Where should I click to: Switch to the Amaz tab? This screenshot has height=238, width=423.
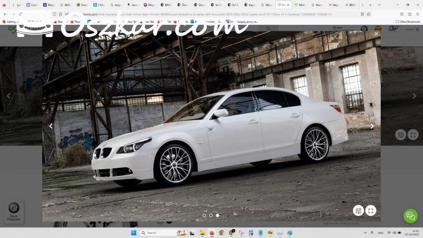(x=133, y=5)
